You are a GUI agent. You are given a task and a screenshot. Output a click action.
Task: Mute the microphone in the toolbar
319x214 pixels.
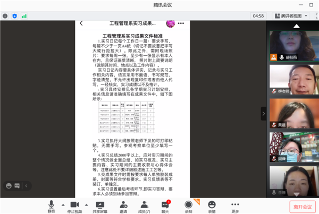coord(52,205)
